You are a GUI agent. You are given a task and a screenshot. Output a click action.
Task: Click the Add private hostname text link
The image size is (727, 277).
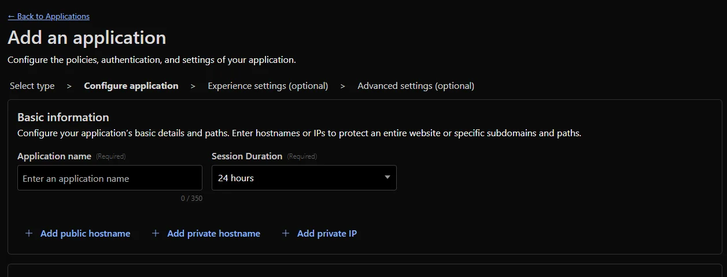click(213, 234)
